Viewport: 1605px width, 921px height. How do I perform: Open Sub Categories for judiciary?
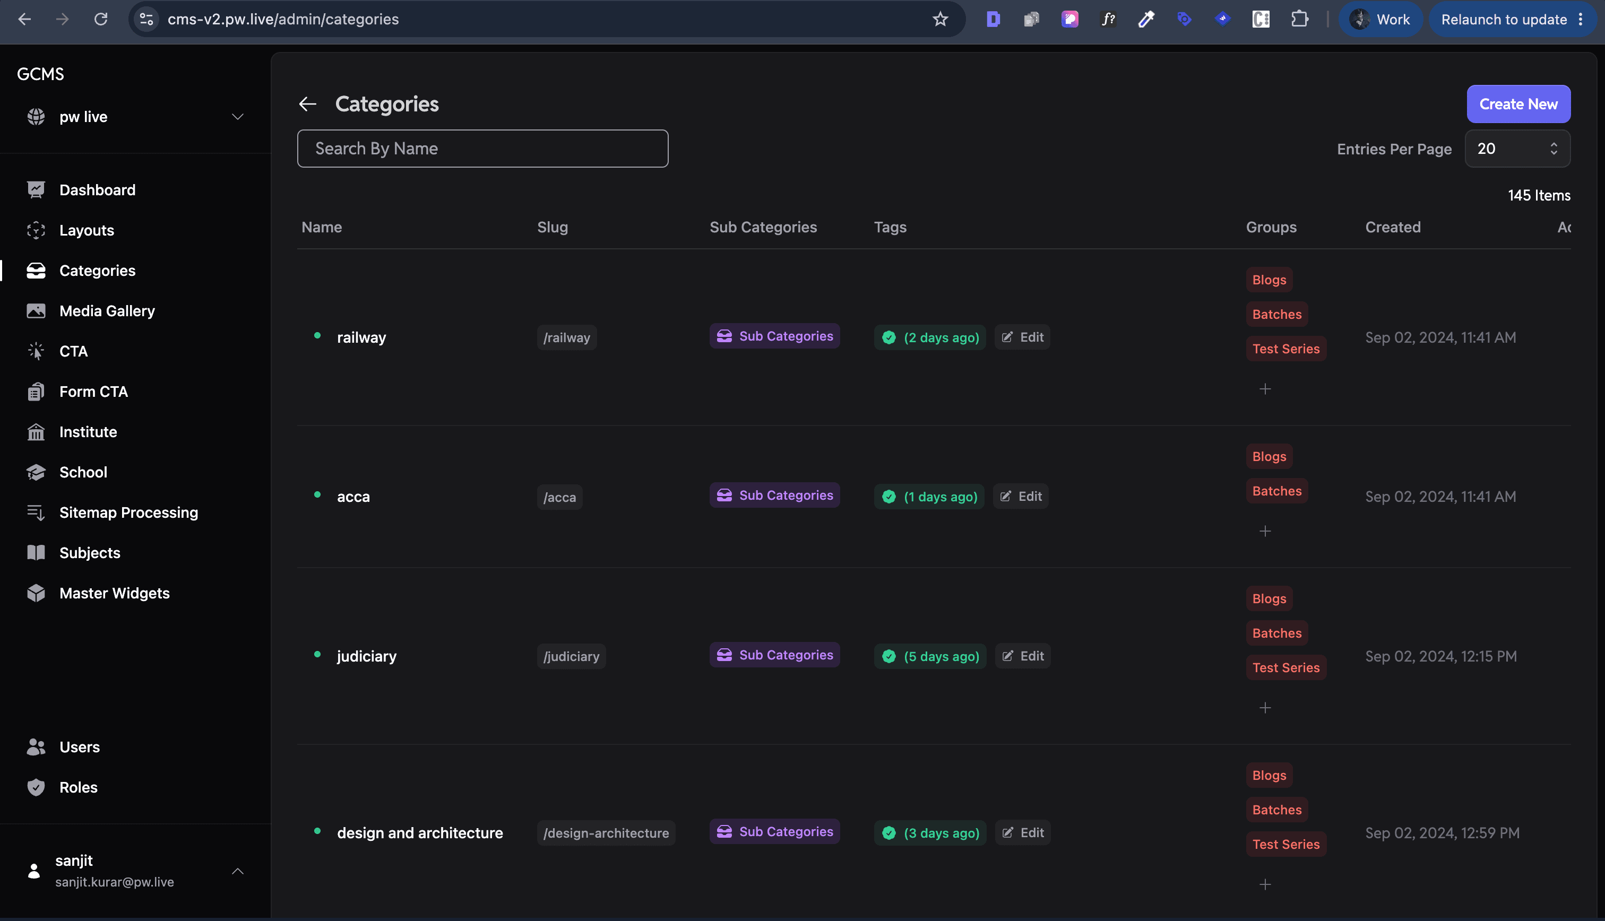point(774,655)
